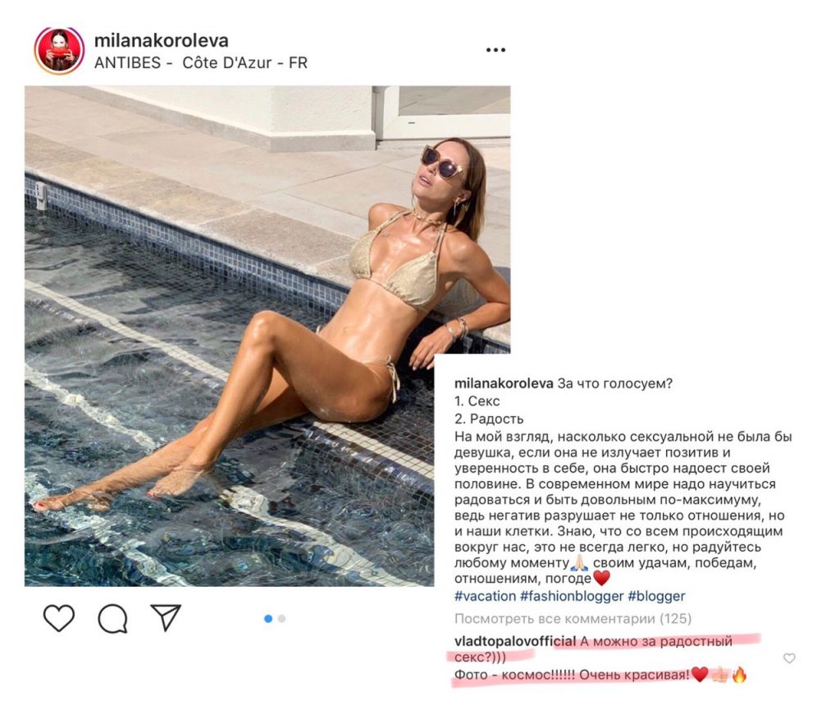
Task: Open milanakoroleva username in caption
Action: coord(504,383)
